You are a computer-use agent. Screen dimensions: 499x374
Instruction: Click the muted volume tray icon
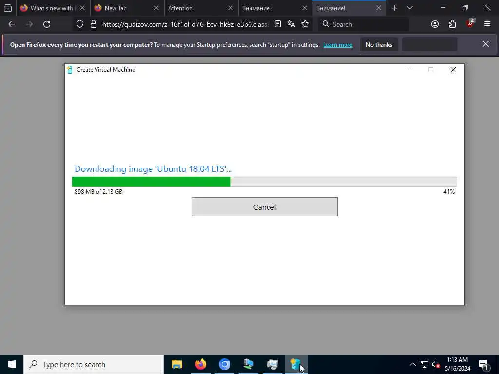436,364
